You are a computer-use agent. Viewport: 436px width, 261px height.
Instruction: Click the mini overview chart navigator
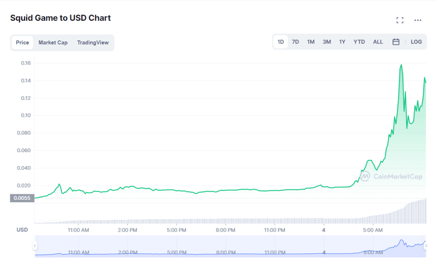[x=230, y=246]
